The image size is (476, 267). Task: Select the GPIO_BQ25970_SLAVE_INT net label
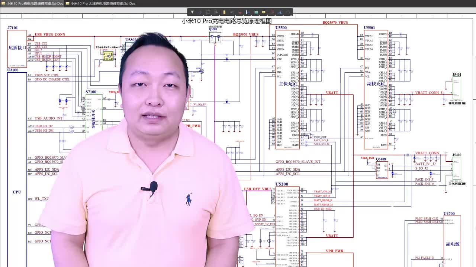point(298,162)
